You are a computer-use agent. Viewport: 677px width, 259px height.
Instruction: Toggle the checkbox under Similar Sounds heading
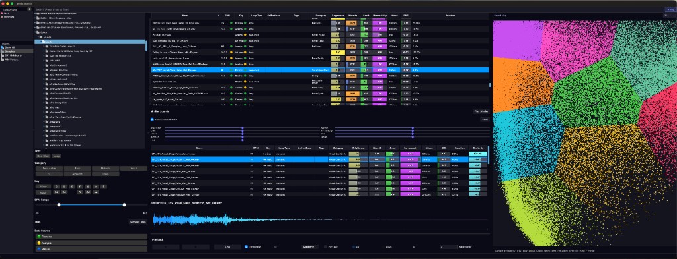coord(152,119)
